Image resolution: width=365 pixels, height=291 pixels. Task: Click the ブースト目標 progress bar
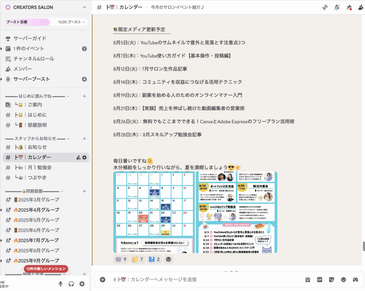click(x=46, y=22)
